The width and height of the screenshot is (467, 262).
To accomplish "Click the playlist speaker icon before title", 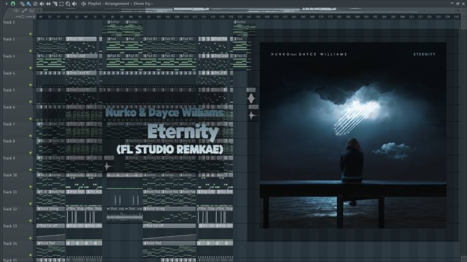I will click(x=84, y=4).
